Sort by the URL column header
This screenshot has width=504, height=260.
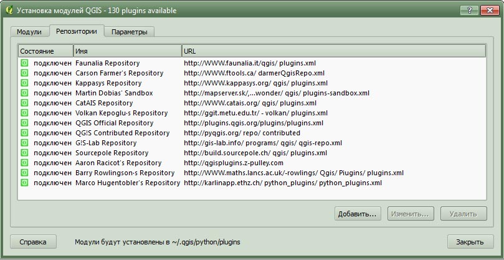(x=334, y=51)
